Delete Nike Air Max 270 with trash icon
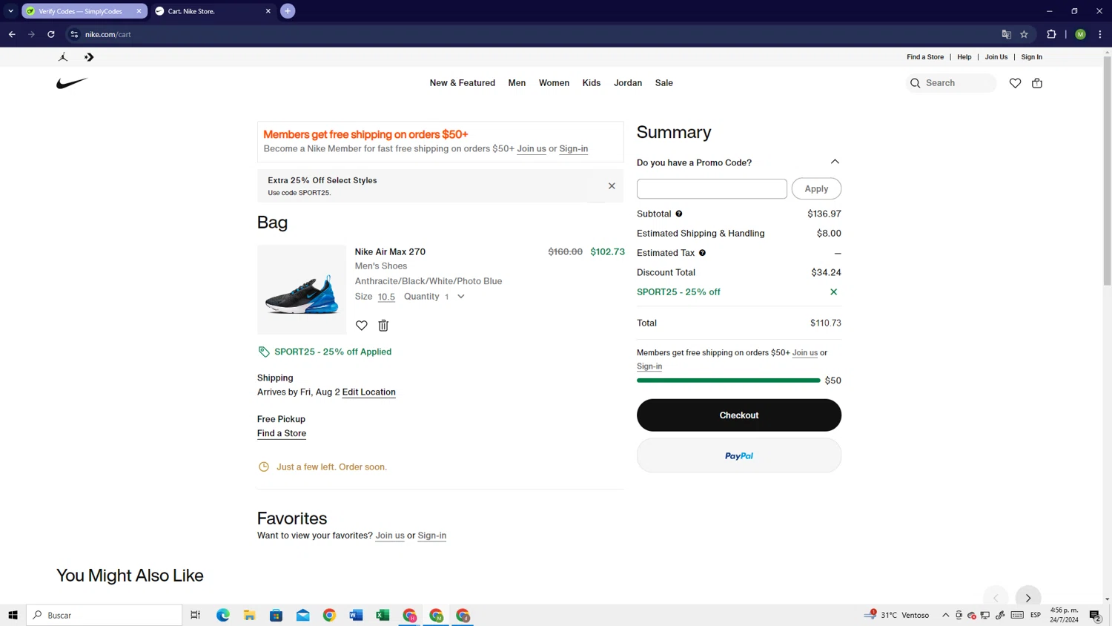 tap(383, 326)
